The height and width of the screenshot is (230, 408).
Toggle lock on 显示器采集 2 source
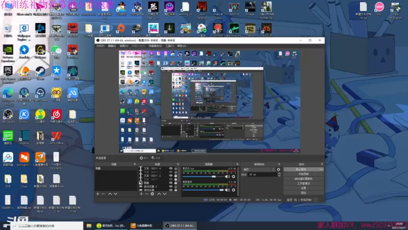175,187
